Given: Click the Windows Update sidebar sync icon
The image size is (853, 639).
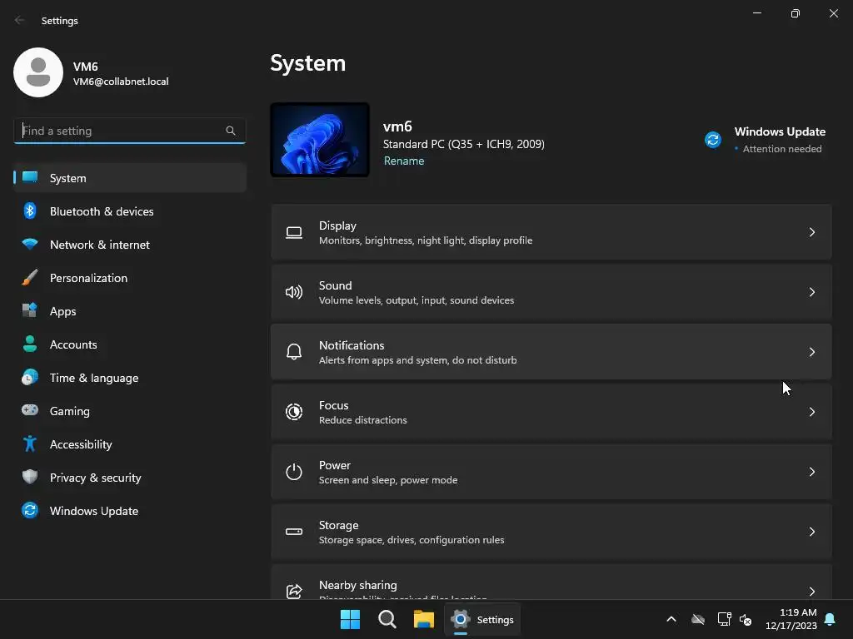Looking at the screenshot, I should (x=30, y=510).
